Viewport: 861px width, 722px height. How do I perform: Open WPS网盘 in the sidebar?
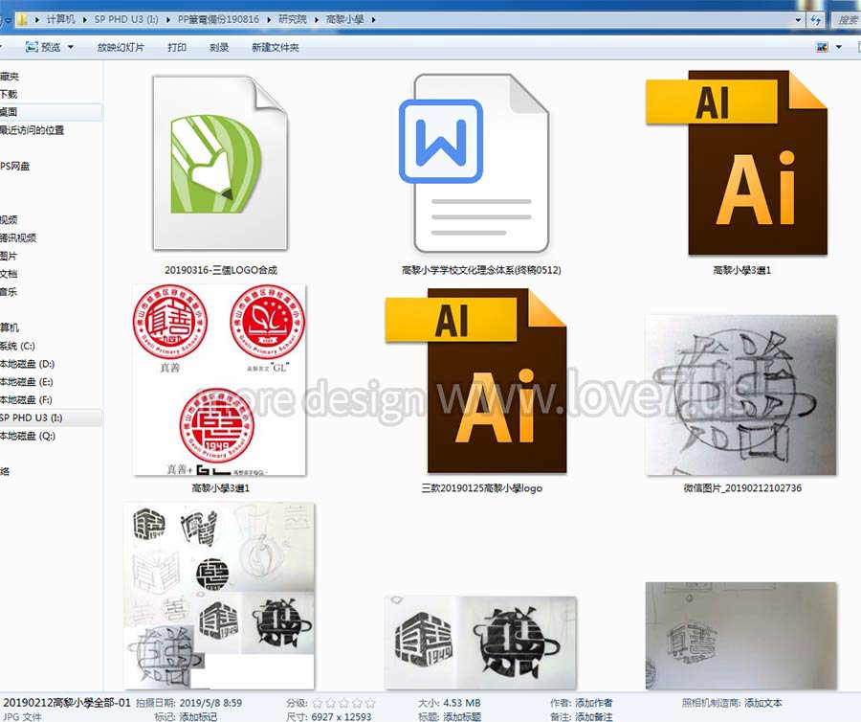(x=14, y=166)
